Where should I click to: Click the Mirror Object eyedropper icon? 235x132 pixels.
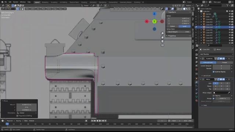[x=229, y=93]
